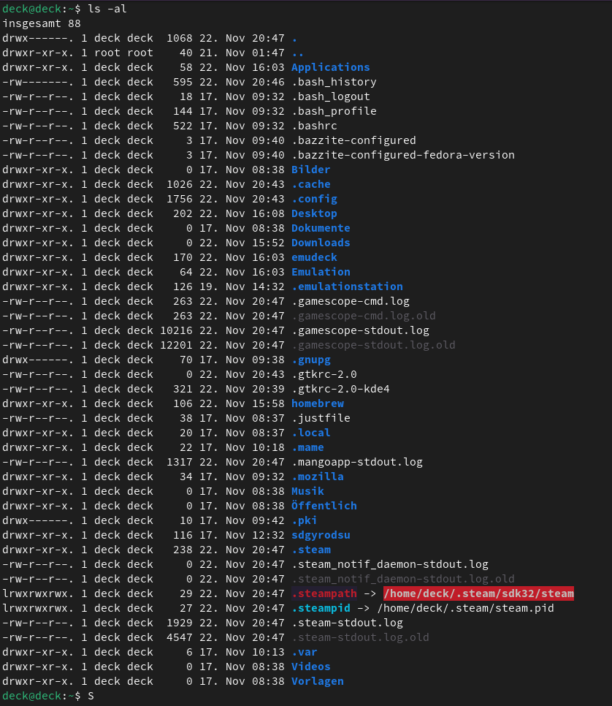The height and width of the screenshot is (706, 612).
Task: Click the .steampid symlink name
Action: 321,608
